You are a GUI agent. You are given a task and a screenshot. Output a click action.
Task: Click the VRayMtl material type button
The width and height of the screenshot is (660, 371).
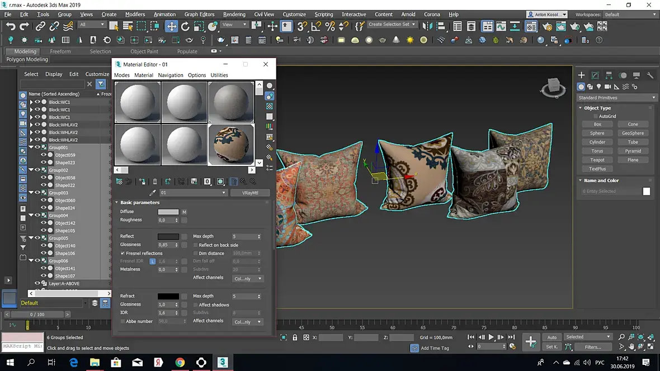(x=250, y=193)
